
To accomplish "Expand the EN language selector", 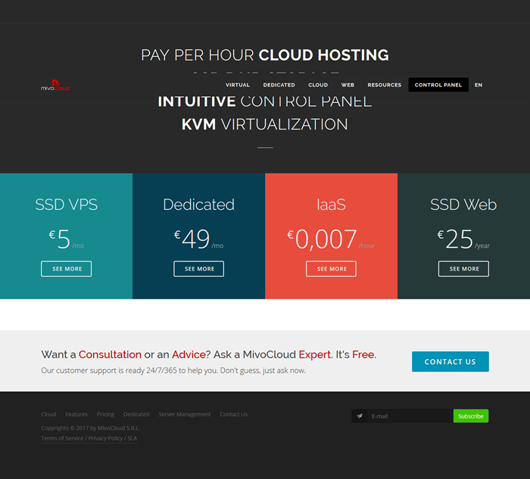I will (x=479, y=85).
